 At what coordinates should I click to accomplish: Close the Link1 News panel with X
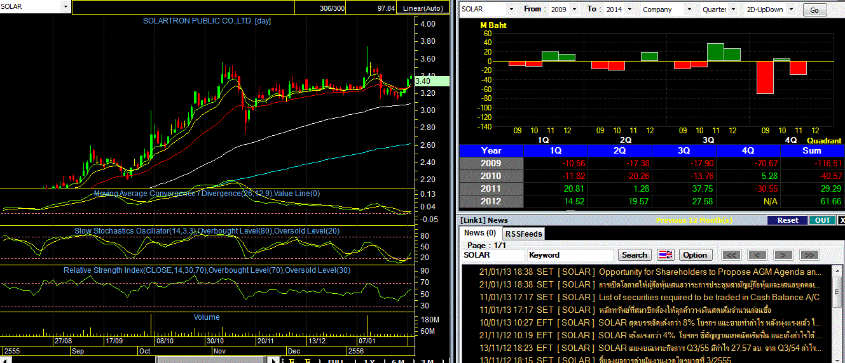click(842, 220)
